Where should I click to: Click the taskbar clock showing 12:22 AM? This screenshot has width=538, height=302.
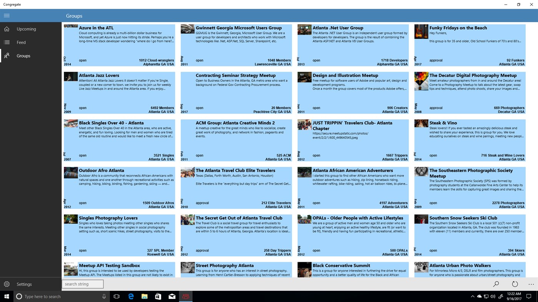513,296
